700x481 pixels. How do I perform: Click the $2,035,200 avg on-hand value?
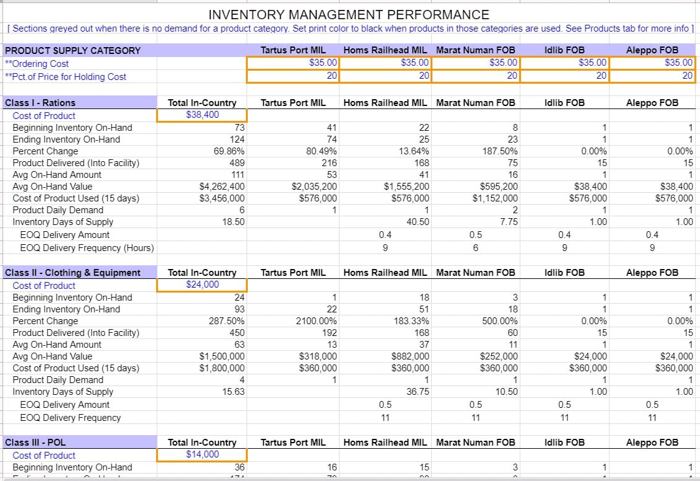click(x=314, y=186)
